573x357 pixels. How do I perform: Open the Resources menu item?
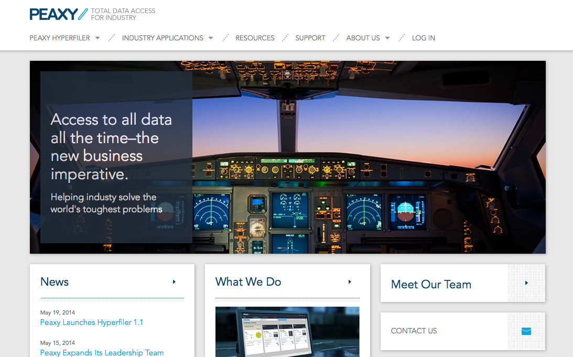(x=255, y=38)
